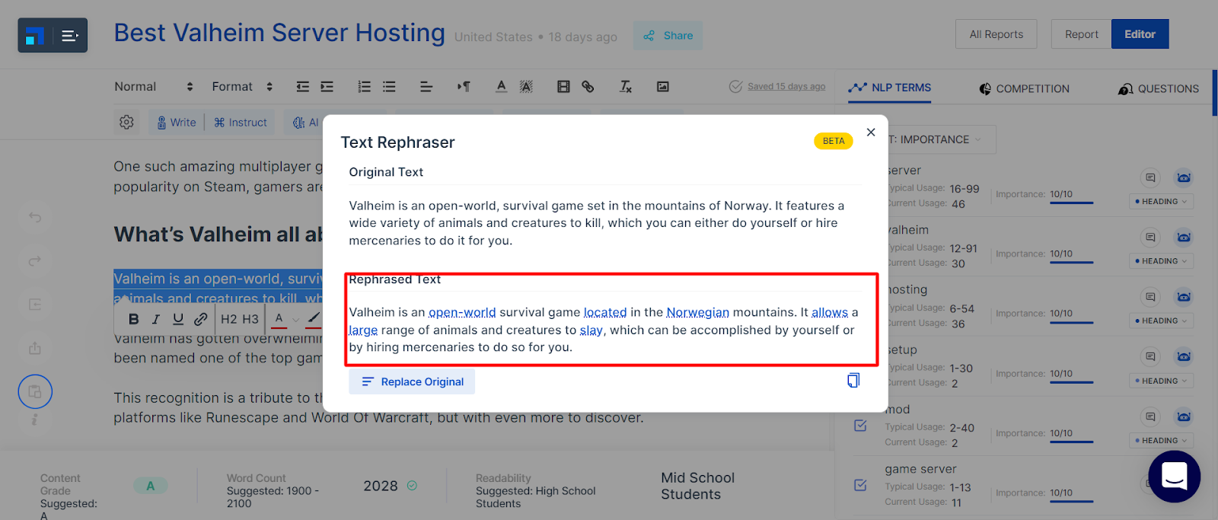
Task: Copy the rephrased text with the clipboard icon
Action: point(853,380)
